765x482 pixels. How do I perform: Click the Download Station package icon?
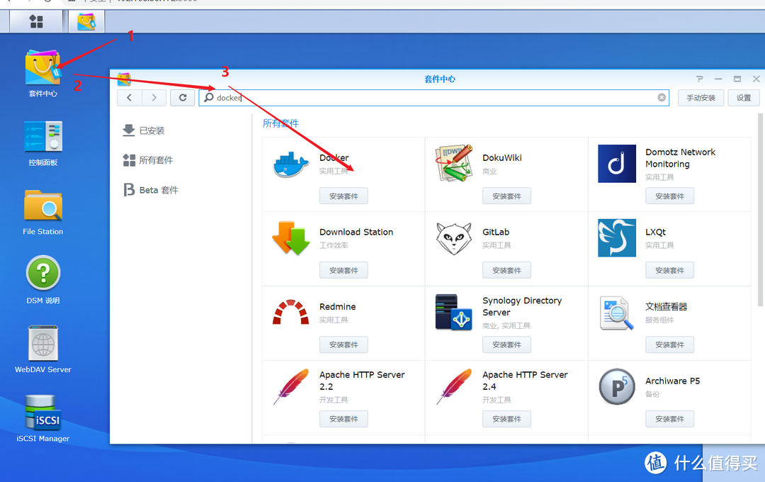coord(291,238)
